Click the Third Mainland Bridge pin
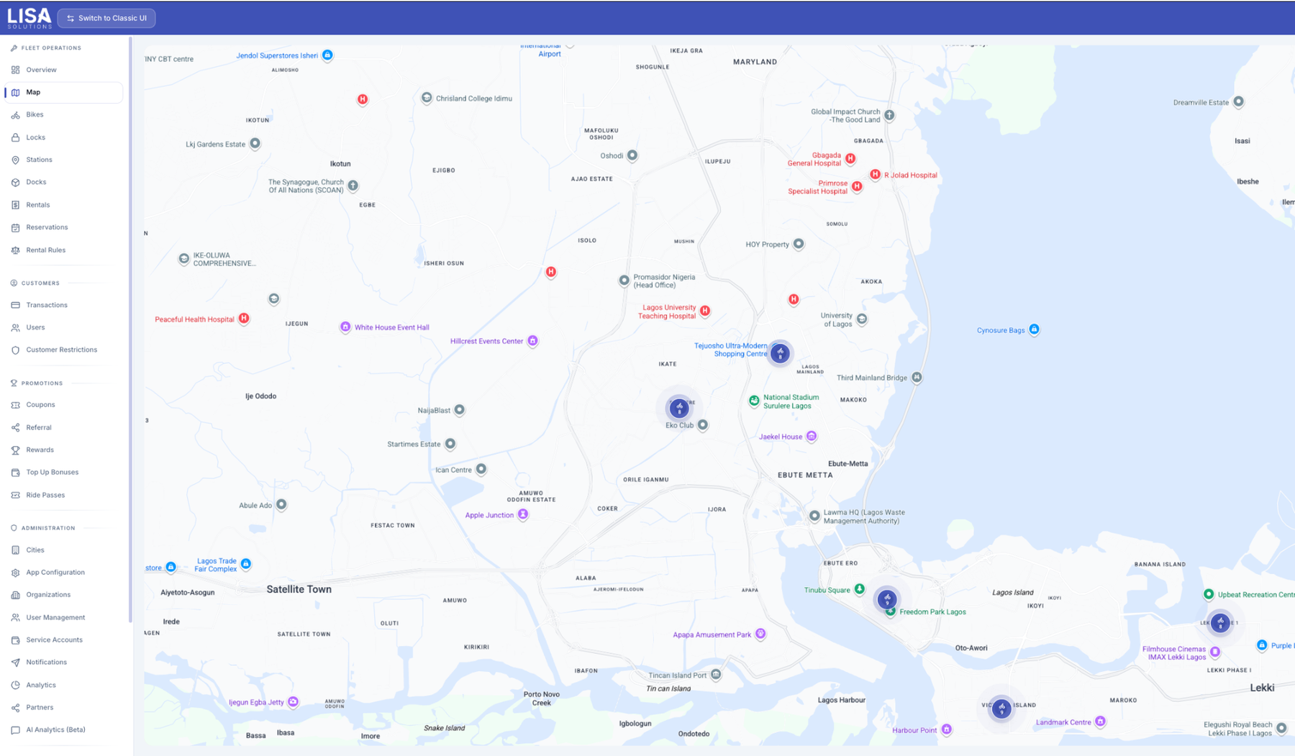1295x756 pixels. click(x=917, y=377)
